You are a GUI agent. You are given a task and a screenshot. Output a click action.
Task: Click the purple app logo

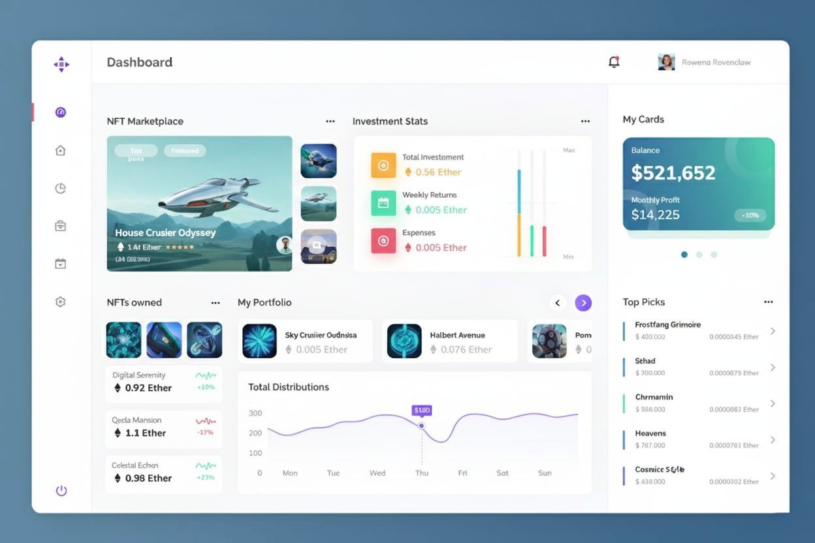coord(61,64)
